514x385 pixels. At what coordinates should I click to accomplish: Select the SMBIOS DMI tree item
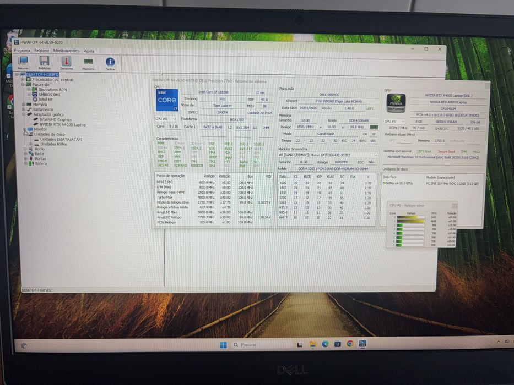46,95
